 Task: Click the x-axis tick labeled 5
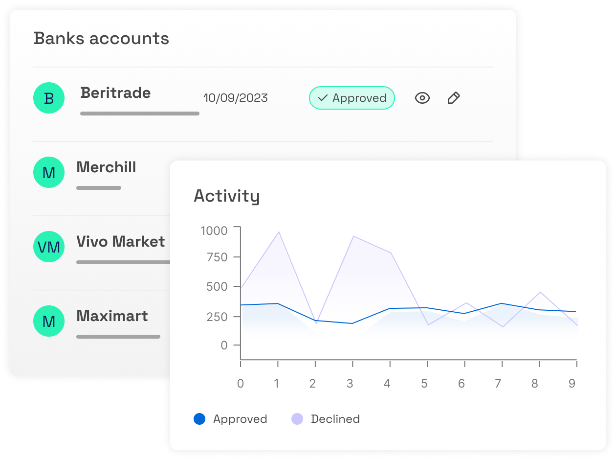point(424,383)
